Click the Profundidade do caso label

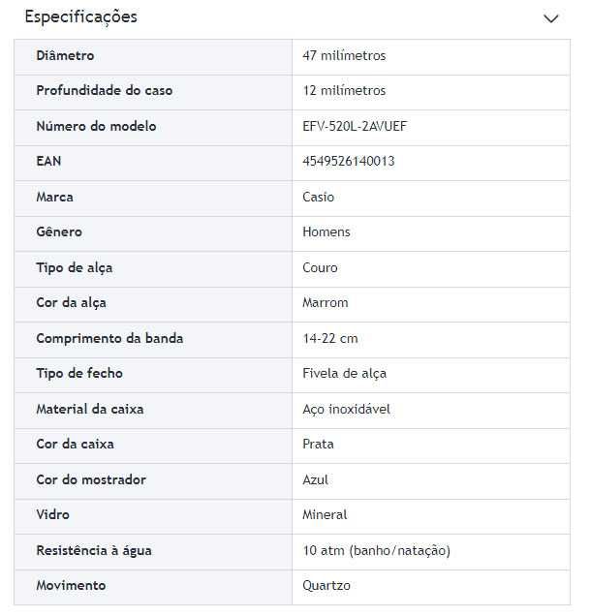(105, 91)
